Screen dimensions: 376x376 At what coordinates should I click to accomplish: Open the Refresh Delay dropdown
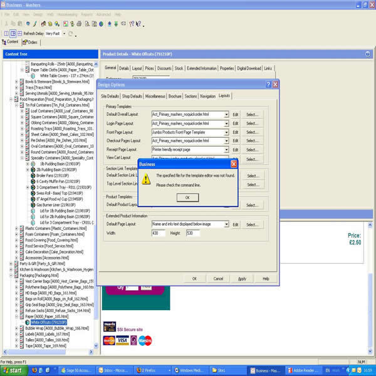tap(63, 34)
